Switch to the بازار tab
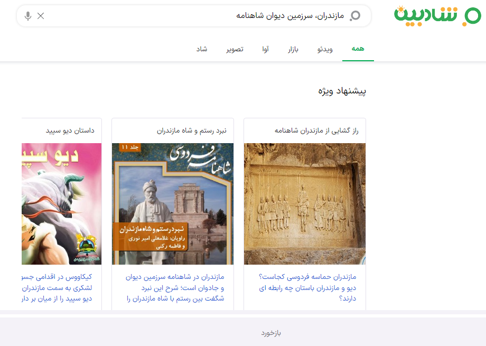 (293, 49)
